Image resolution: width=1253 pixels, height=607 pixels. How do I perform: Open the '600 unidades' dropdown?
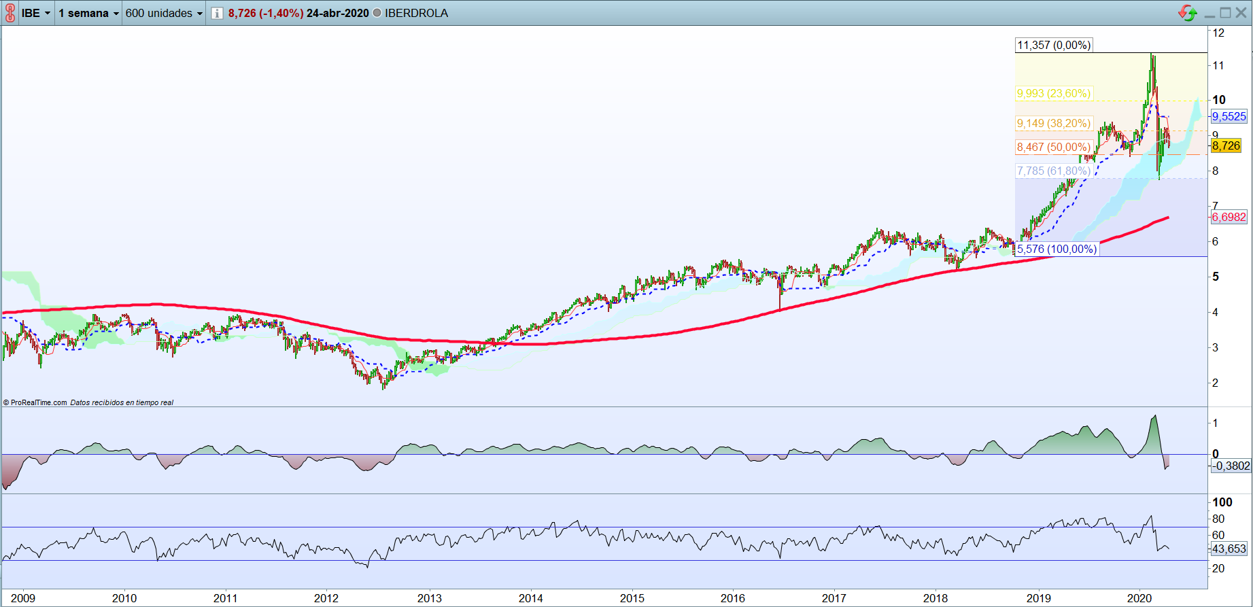click(164, 14)
